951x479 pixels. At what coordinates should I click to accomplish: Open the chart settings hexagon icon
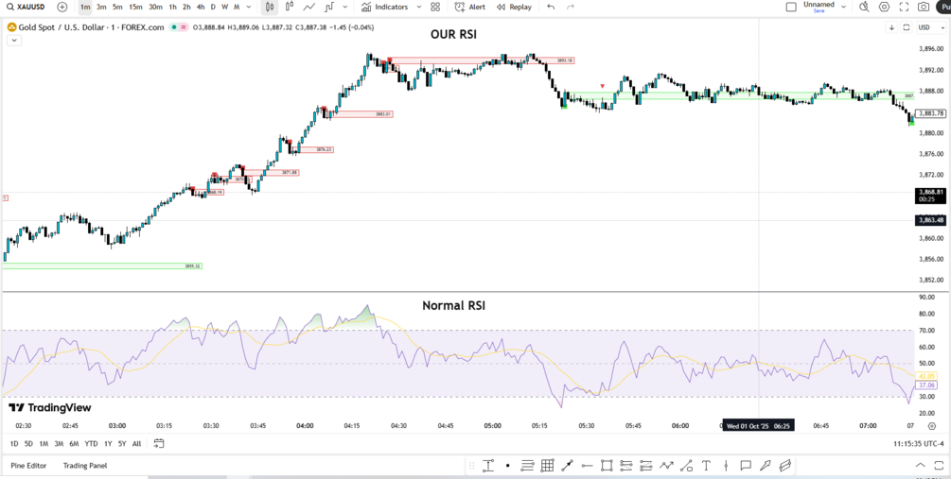point(884,8)
